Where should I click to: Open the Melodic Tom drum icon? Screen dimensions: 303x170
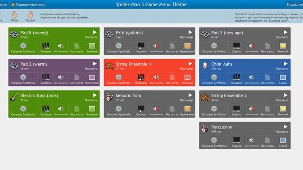point(109,97)
